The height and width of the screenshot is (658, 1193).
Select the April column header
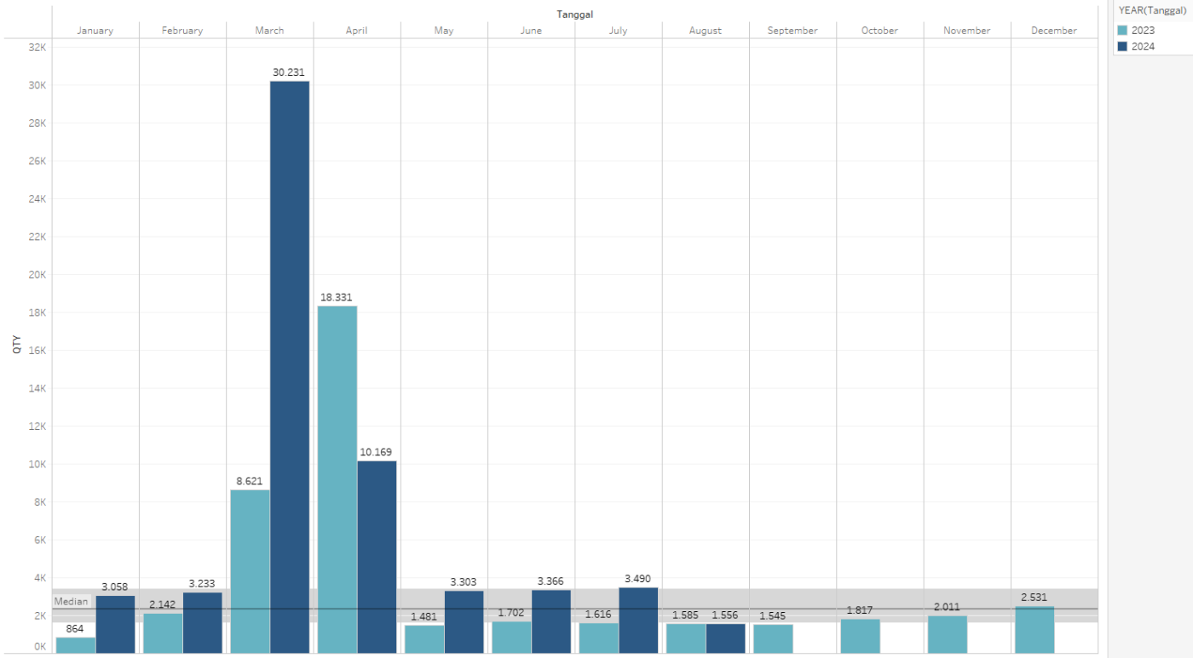click(x=356, y=31)
